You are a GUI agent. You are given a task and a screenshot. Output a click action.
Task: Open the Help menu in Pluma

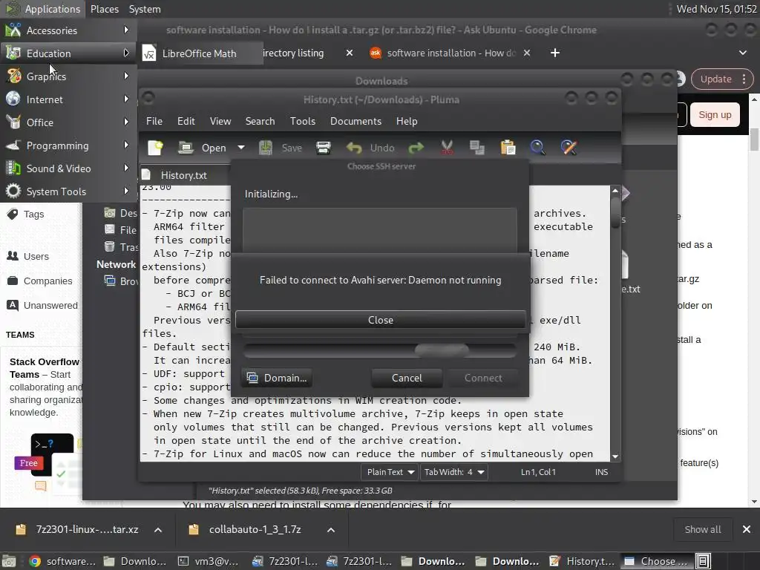pos(407,121)
